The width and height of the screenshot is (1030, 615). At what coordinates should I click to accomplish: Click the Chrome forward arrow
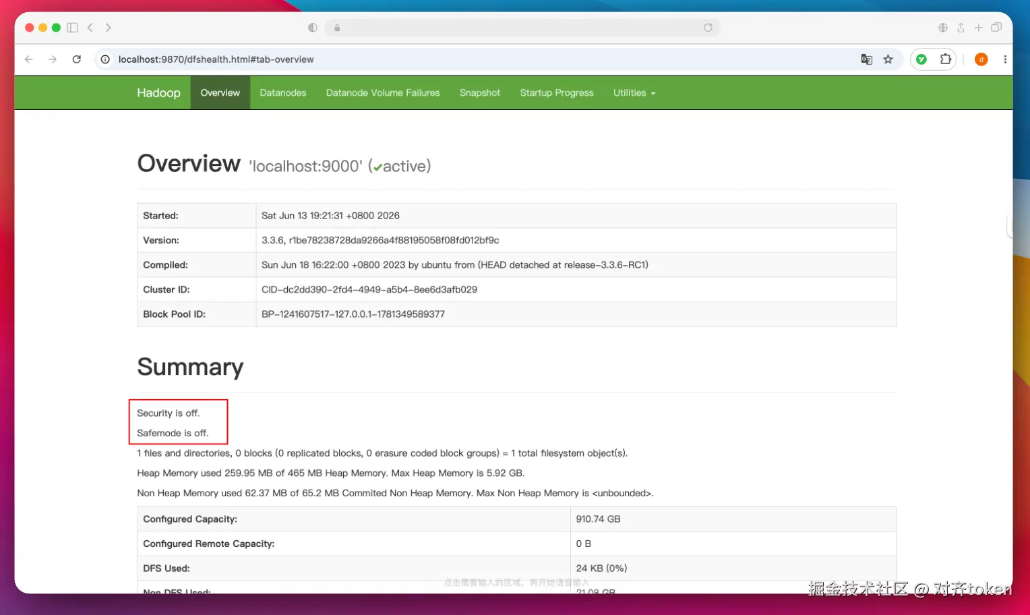[x=53, y=59]
